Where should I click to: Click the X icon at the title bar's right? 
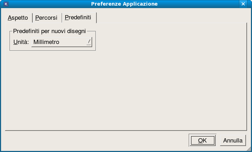tap(243, 4)
